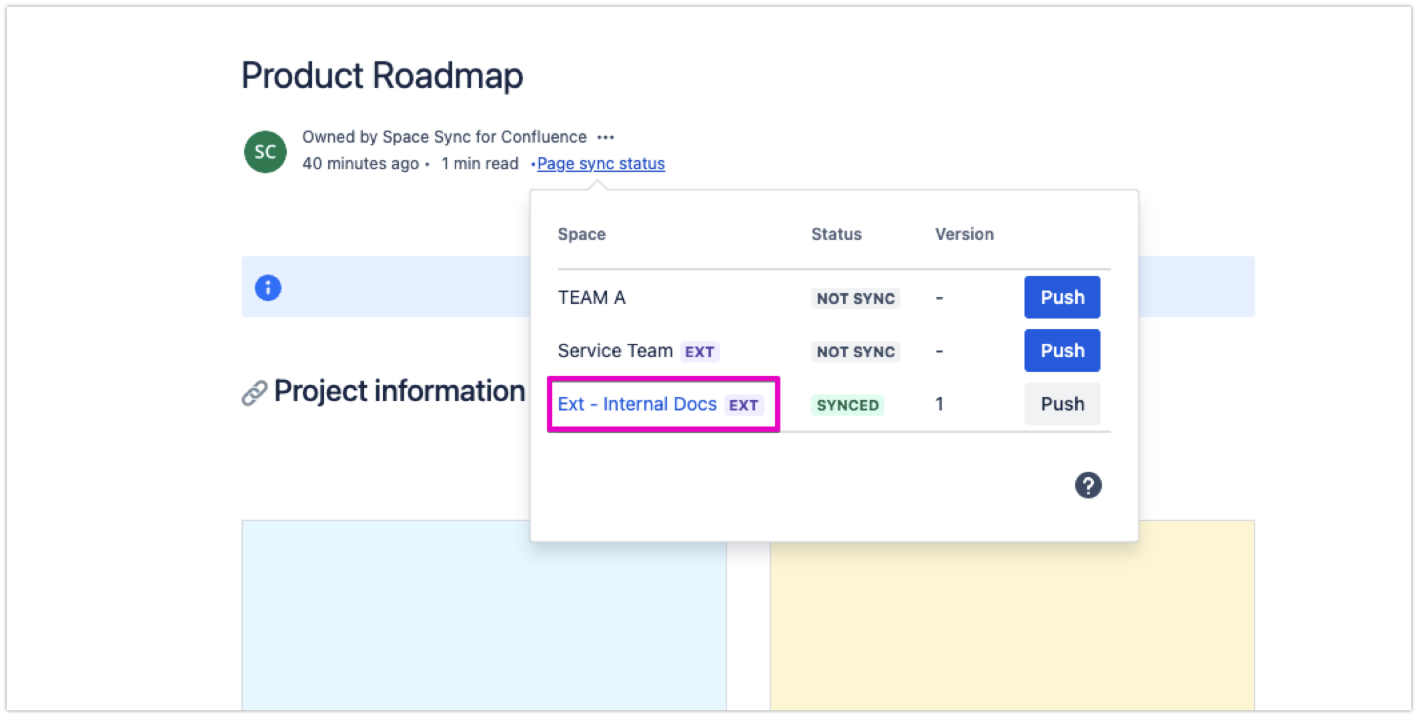Click the Space column header
This screenshot has height=717, width=1418.
click(582, 235)
